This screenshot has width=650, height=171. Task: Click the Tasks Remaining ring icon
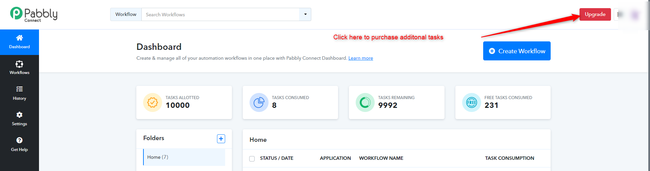pyautogui.click(x=365, y=102)
